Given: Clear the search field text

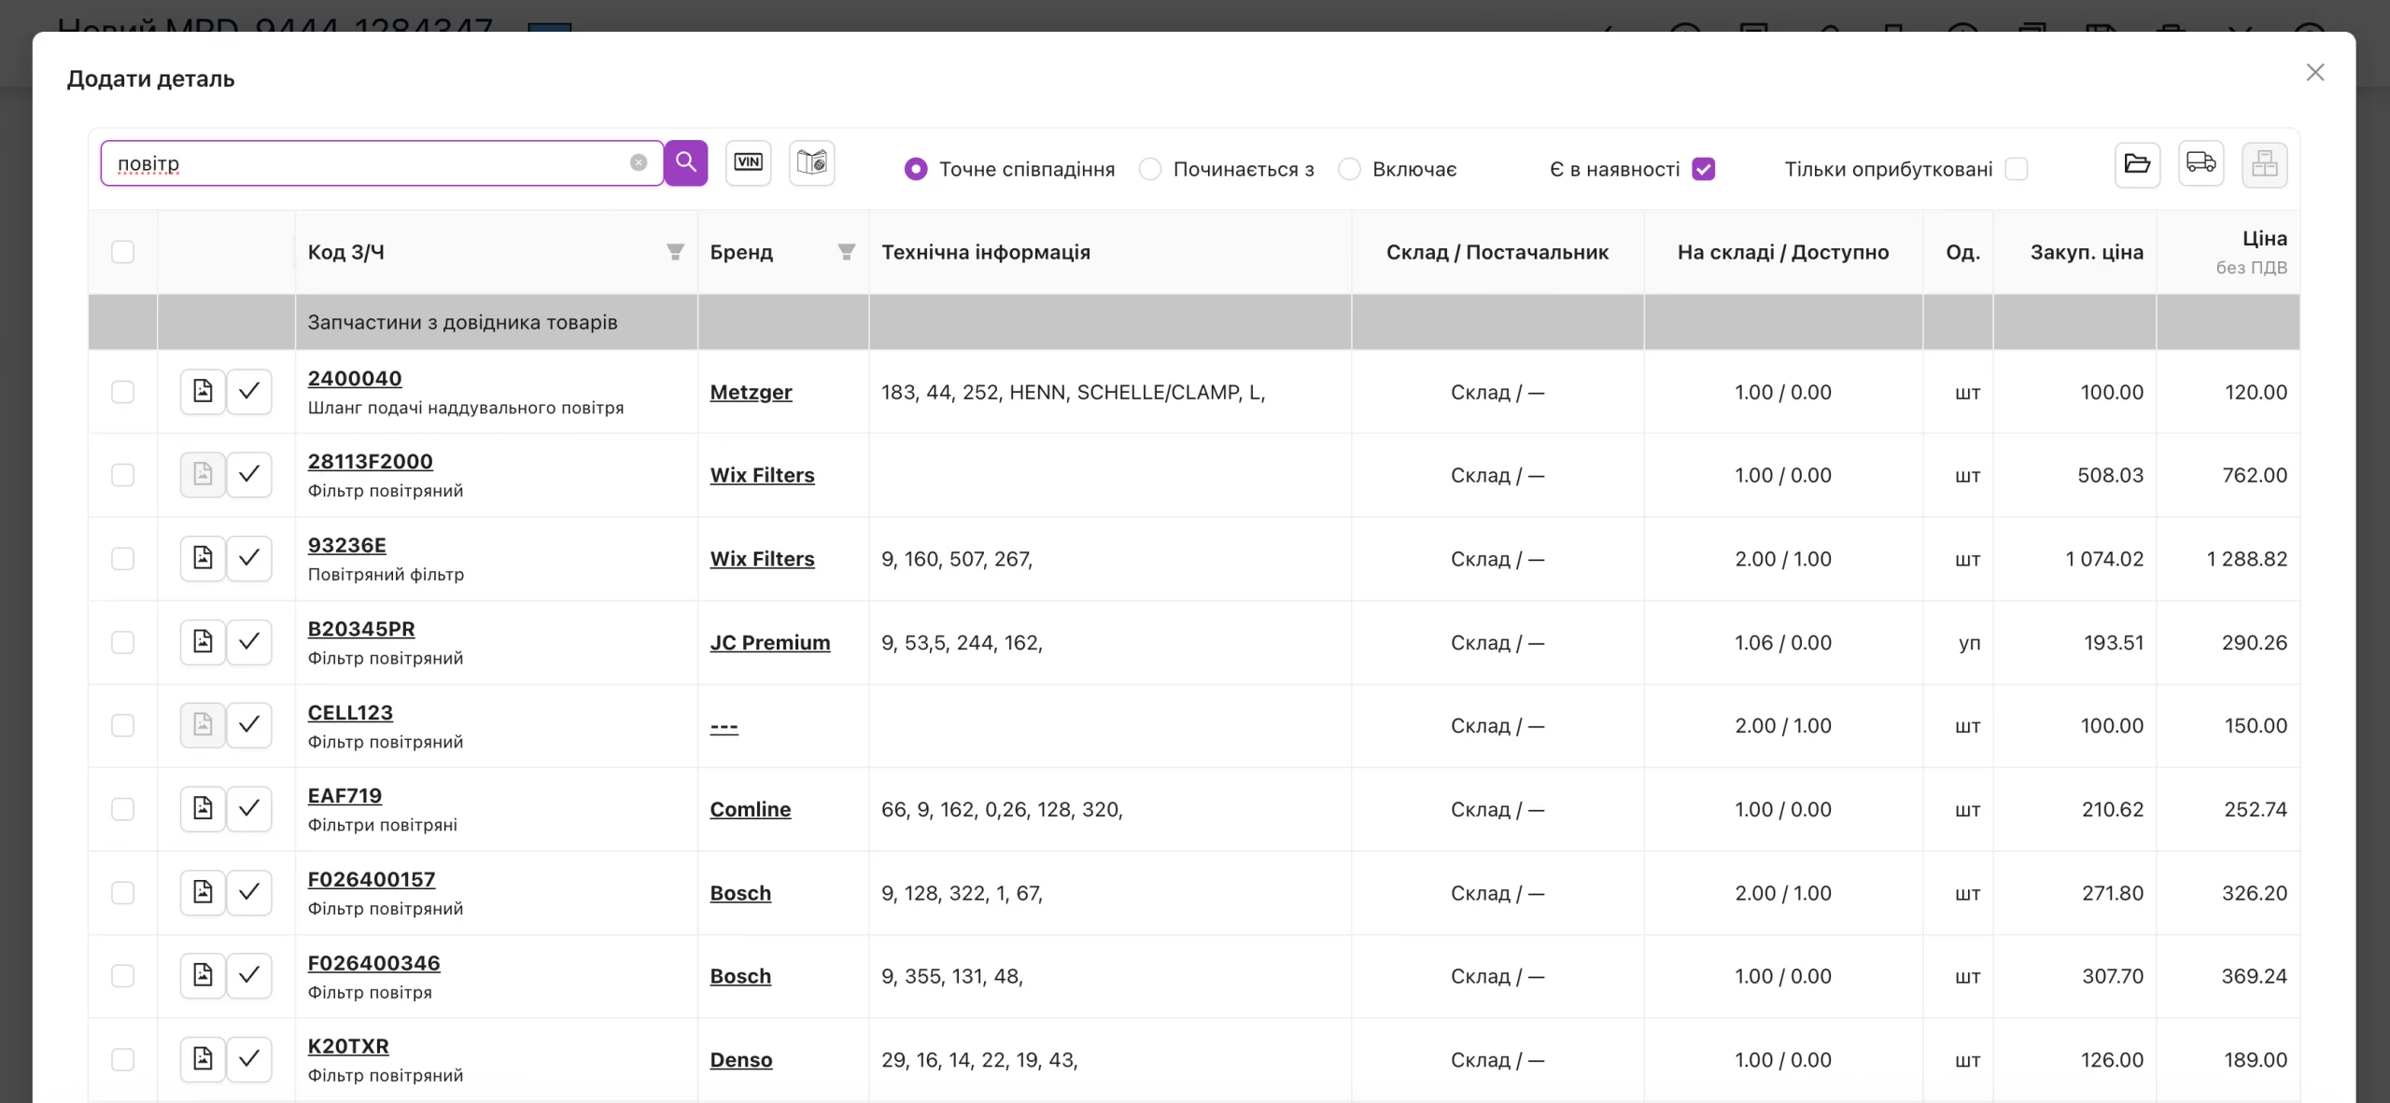Looking at the screenshot, I should (x=639, y=163).
